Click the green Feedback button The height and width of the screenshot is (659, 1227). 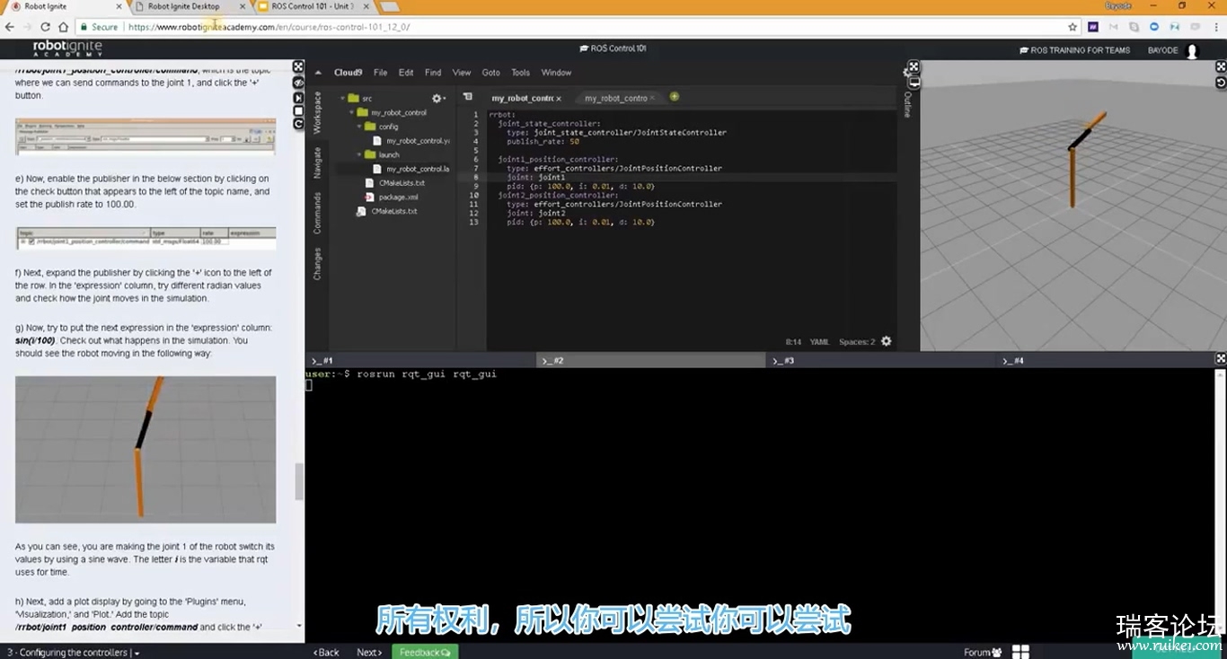tap(424, 652)
